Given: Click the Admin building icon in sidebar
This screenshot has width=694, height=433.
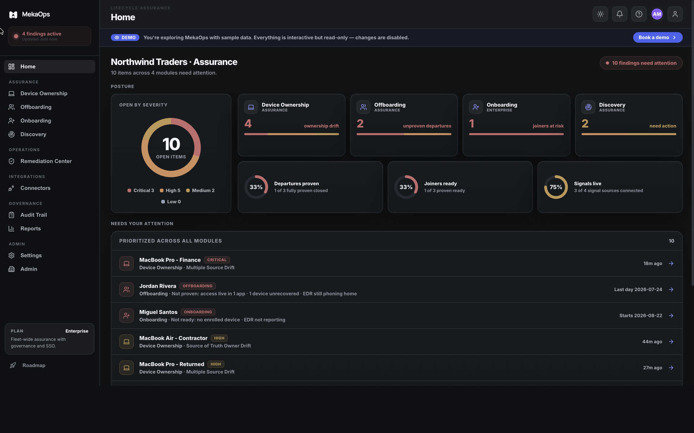Looking at the screenshot, I should point(12,269).
